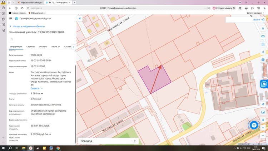Switch to the Состав tab
Image resolution: width=268 pixels, height=151 pixels.
click(68, 47)
